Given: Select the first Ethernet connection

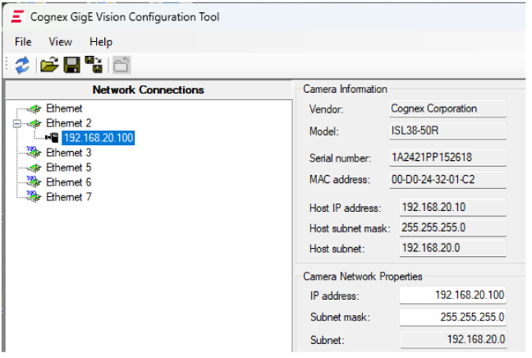Looking at the screenshot, I should coord(63,108).
